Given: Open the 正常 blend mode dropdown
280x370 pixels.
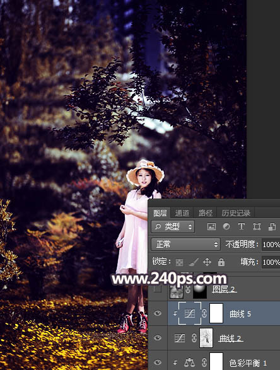Looking at the screenshot, I should (x=185, y=244).
